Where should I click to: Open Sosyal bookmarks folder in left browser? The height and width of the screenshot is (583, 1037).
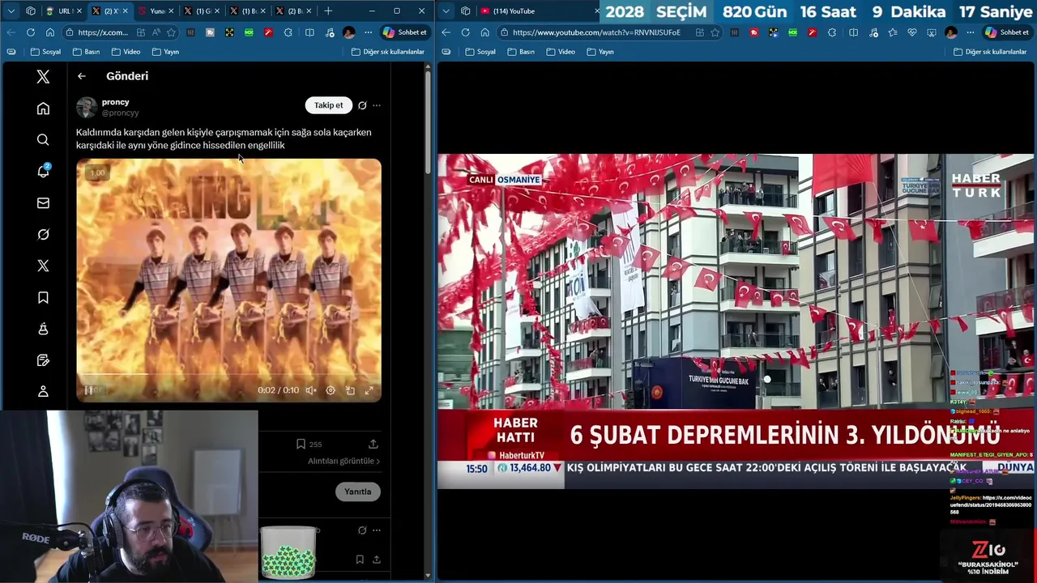[x=45, y=52]
